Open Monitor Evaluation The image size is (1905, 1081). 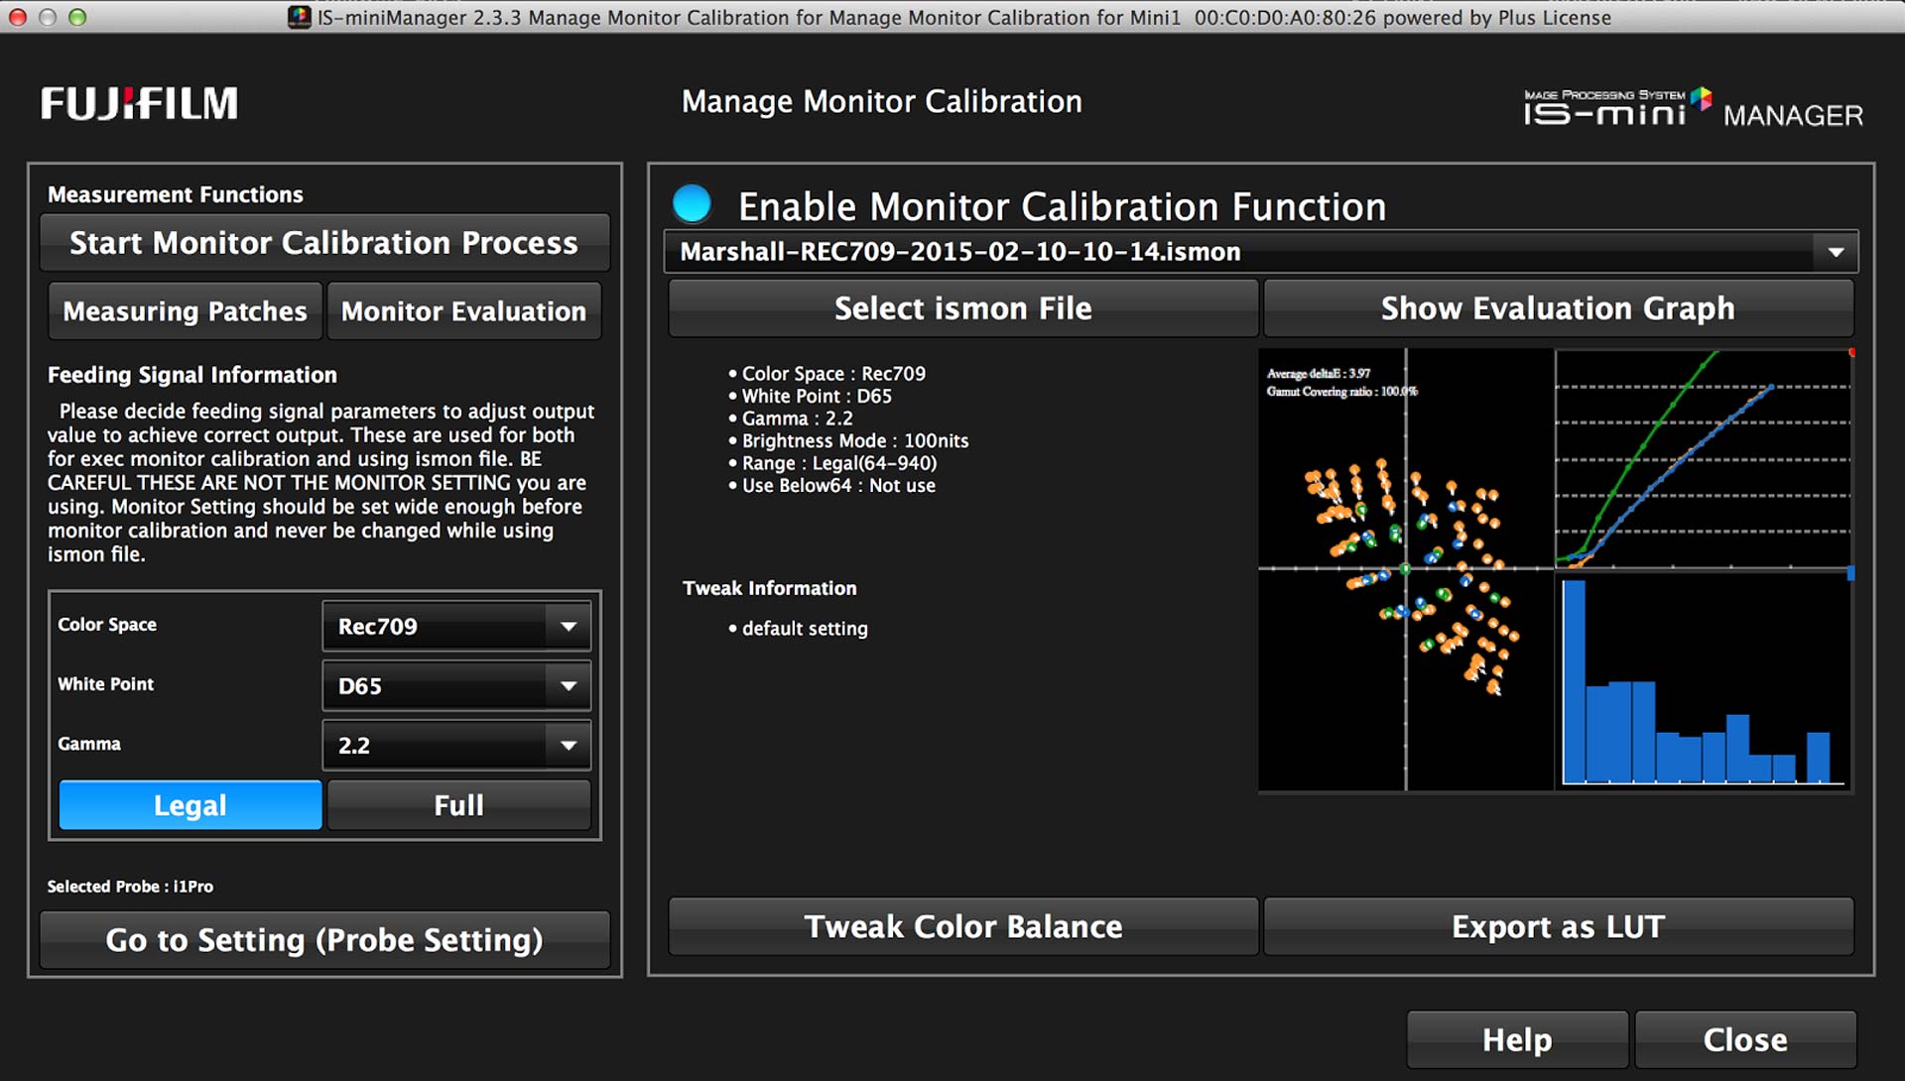(x=463, y=311)
